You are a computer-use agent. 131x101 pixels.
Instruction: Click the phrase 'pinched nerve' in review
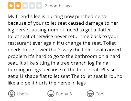91,17
